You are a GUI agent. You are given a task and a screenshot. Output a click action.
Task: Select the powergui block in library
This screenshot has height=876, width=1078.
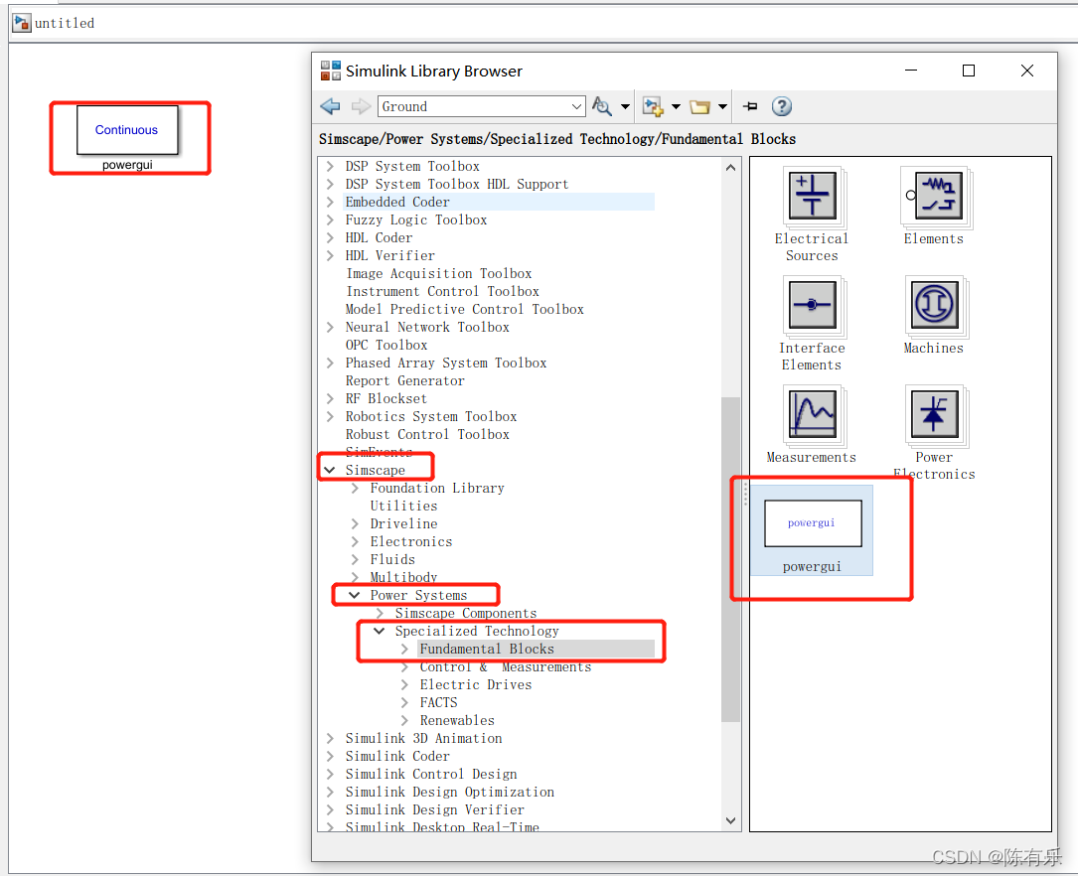point(812,529)
